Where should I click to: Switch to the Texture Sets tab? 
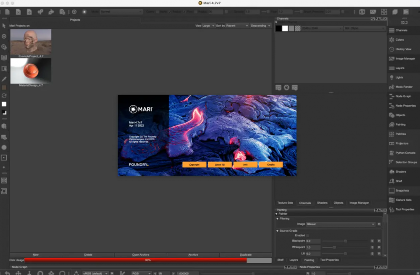click(285, 203)
